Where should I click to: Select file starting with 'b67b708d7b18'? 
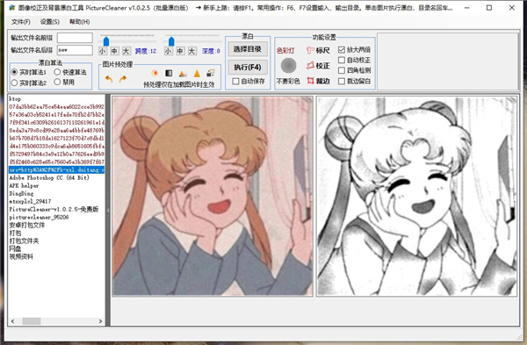click(56, 138)
